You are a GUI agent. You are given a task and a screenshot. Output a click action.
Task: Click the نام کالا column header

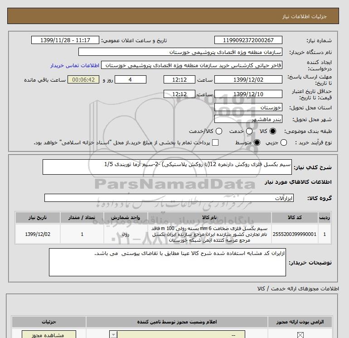209,217
